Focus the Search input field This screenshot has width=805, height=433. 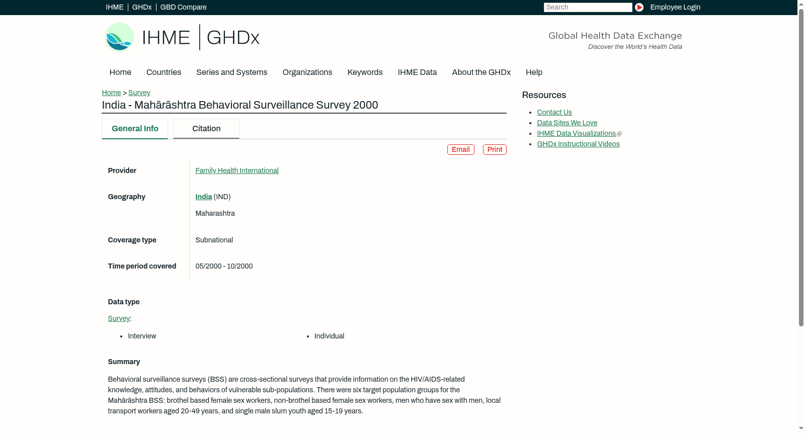pos(588,7)
